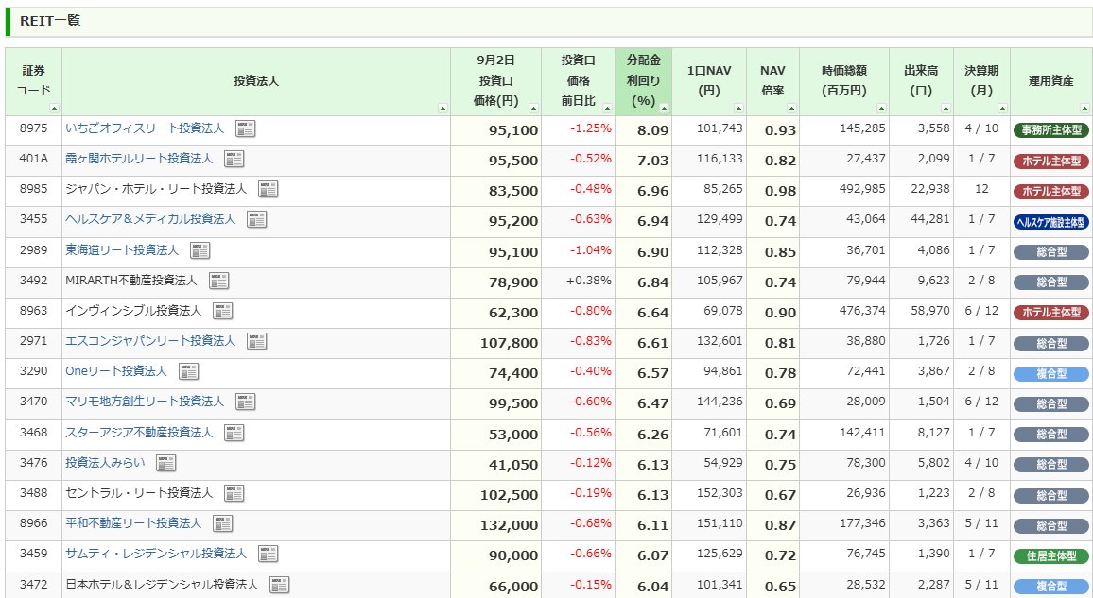Open news icon beside 投資法人みらい

[165, 463]
